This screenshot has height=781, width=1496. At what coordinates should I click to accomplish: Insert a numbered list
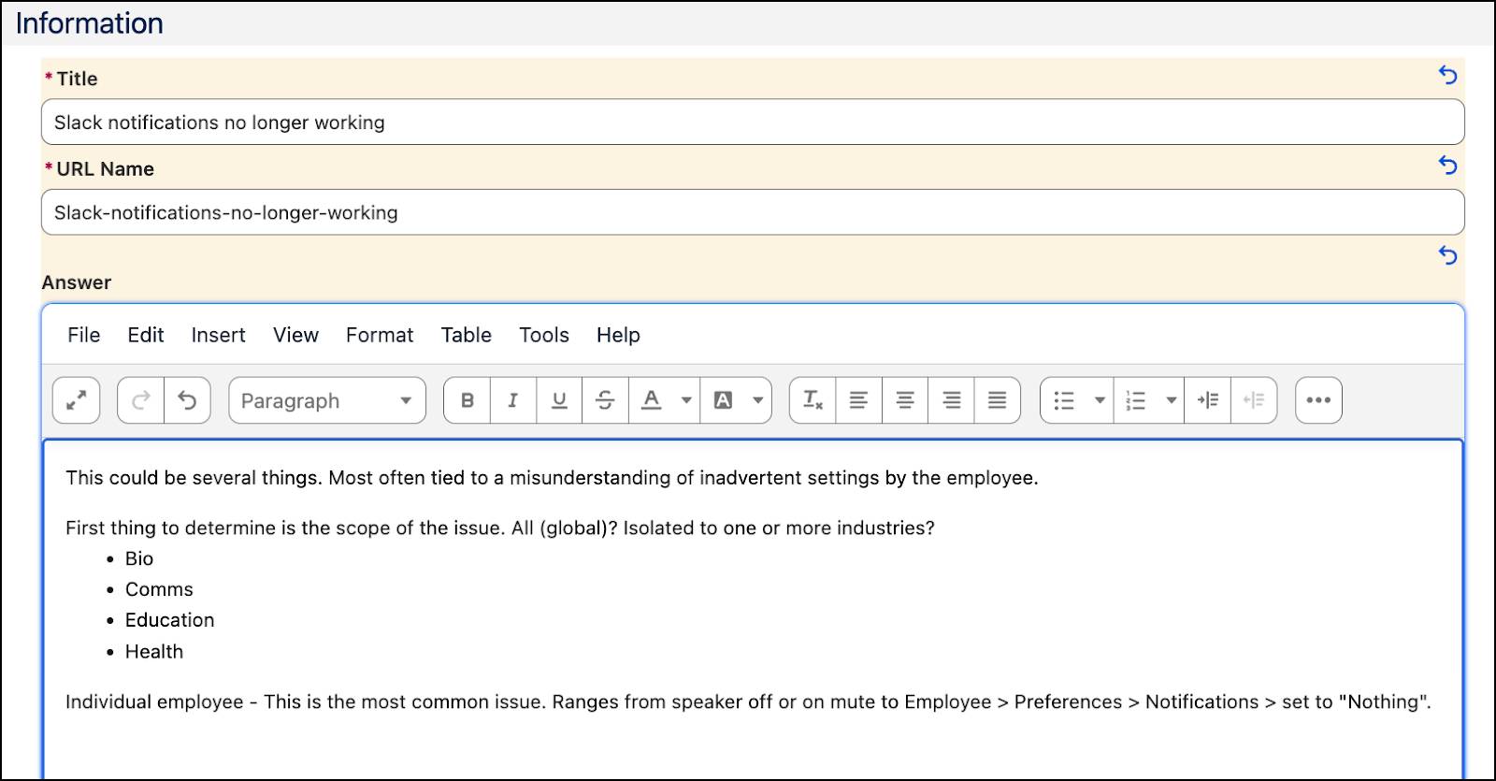coord(1136,400)
